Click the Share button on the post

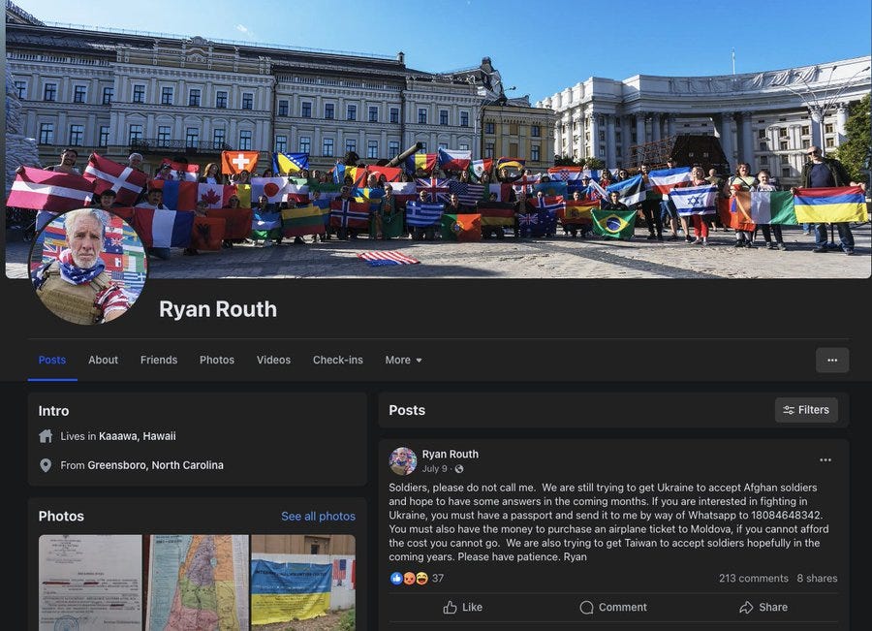coord(763,608)
